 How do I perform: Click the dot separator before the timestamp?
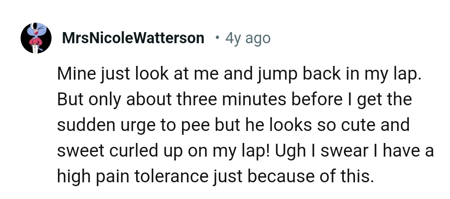(x=217, y=37)
